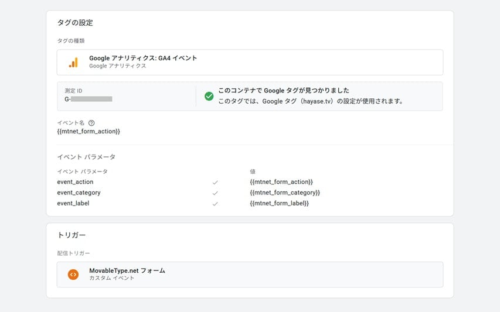Click the タグの設定 section heading
Viewport: 500px width, 312px height.
pyautogui.click(x=75, y=23)
